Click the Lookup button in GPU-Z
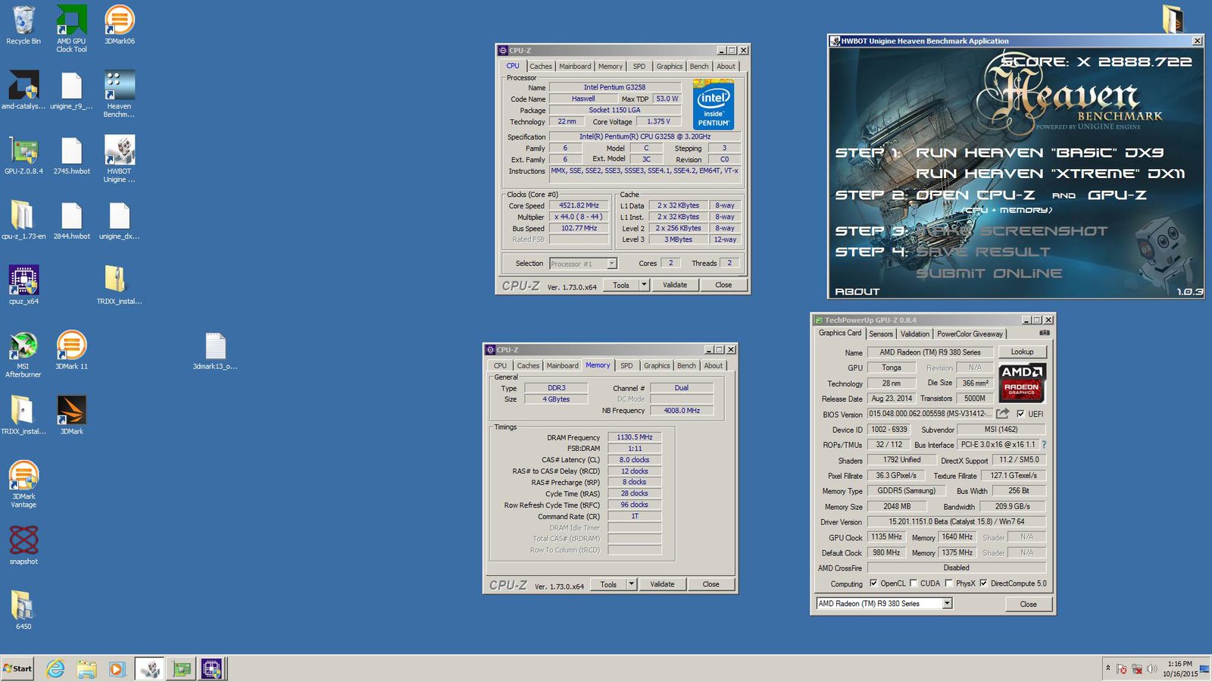 coord(1021,352)
